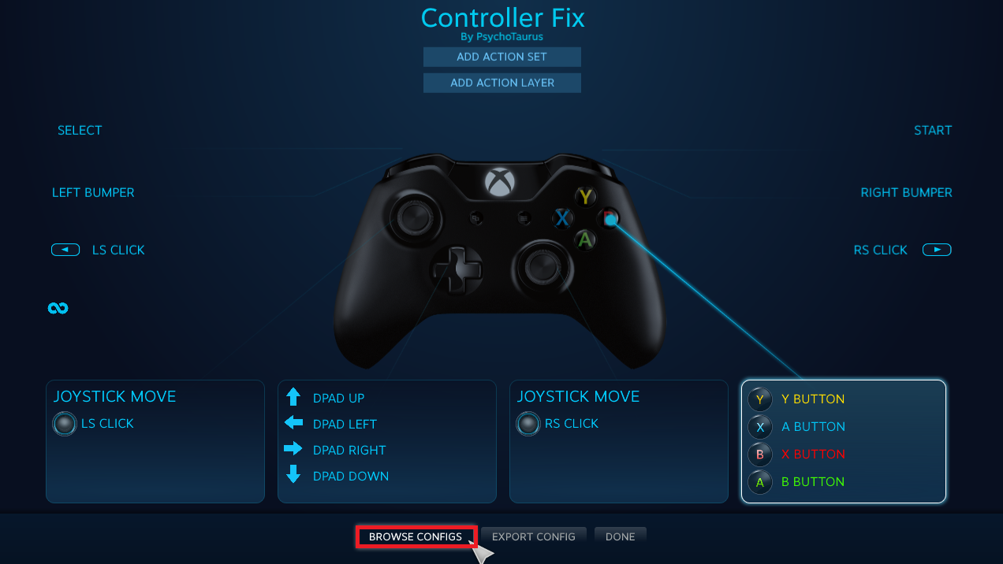Select the D-pad on the controller image
The width and height of the screenshot is (1003, 564).
456,269
